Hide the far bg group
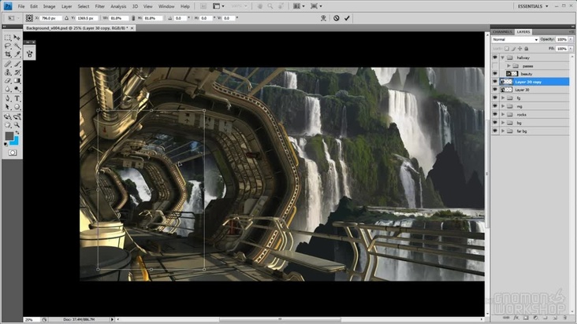 pyautogui.click(x=495, y=131)
